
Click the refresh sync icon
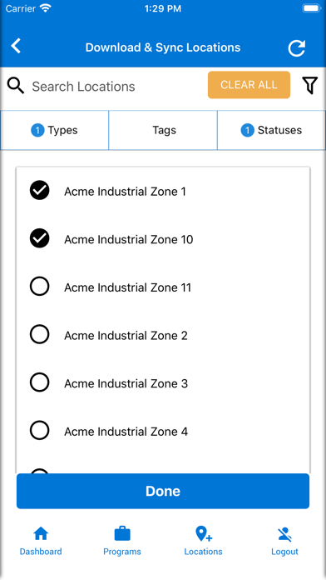296,48
